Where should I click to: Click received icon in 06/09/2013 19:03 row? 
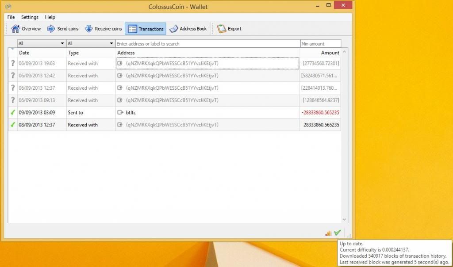(120, 63)
